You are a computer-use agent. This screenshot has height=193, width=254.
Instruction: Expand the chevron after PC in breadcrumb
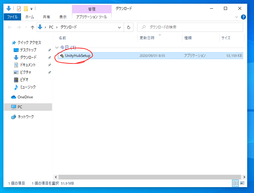tap(57, 27)
